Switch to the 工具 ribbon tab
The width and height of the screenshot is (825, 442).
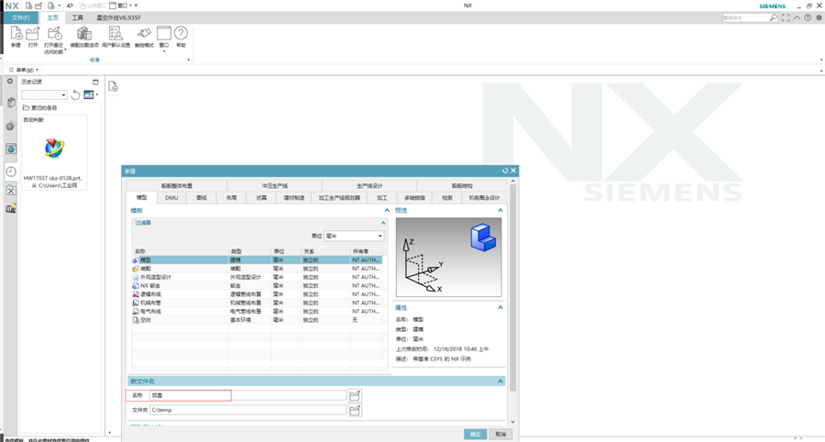click(78, 18)
